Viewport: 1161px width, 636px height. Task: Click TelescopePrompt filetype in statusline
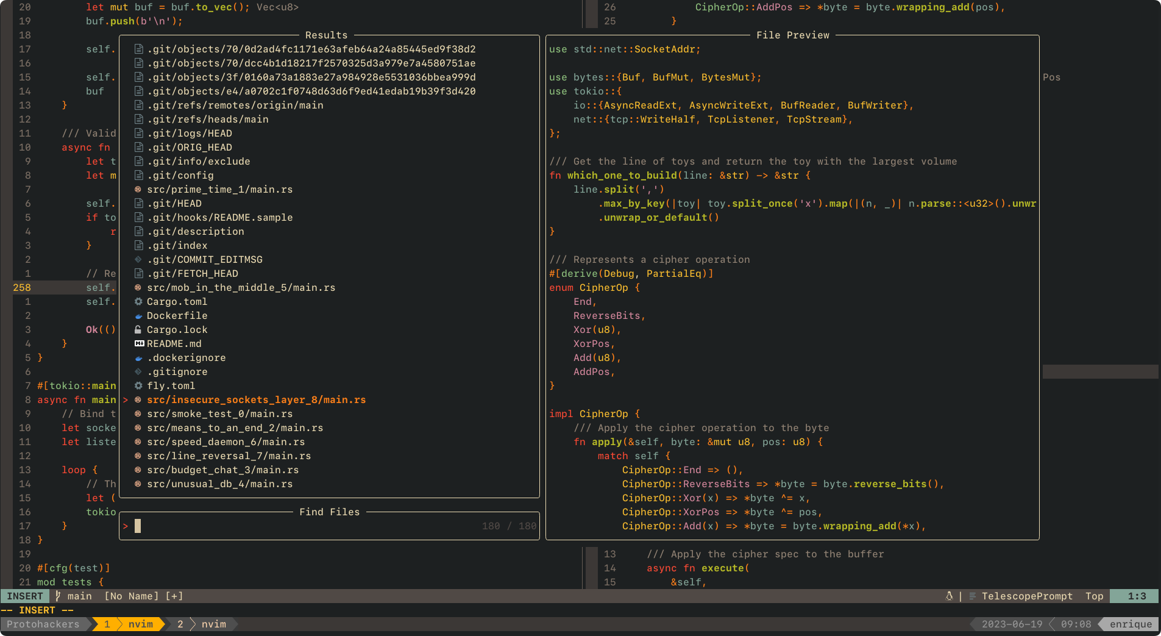pyautogui.click(x=1027, y=596)
